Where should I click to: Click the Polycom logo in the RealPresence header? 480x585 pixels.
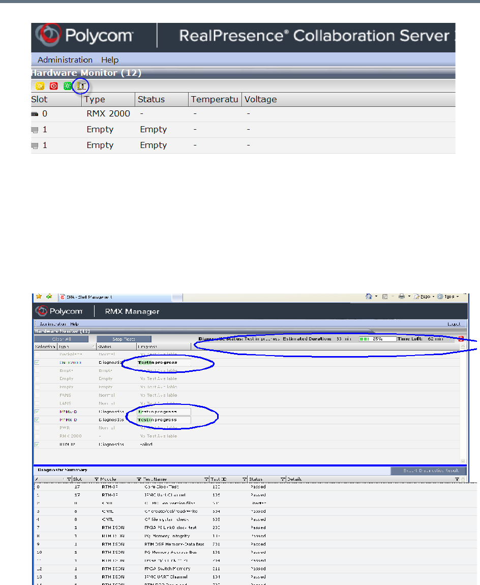click(84, 36)
